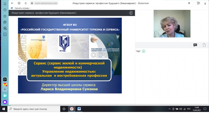Open Cortana circle on taskbar
Image resolution: width=209 pixels, height=130 pixels.
click(64, 109)
